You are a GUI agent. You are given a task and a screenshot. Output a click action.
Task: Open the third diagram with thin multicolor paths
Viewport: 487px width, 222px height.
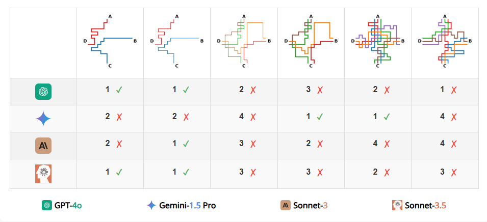(x=244, y=41)
